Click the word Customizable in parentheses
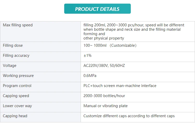Viewport: 195px width, 126px height. tap(123, 45)
